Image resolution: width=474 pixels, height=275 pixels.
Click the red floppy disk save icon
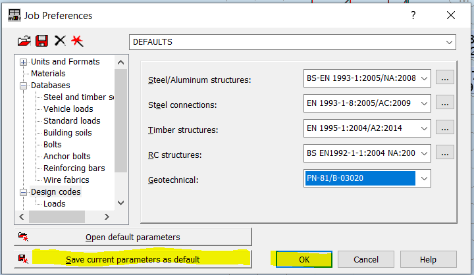pyautogui.click(x=41, y=41)
